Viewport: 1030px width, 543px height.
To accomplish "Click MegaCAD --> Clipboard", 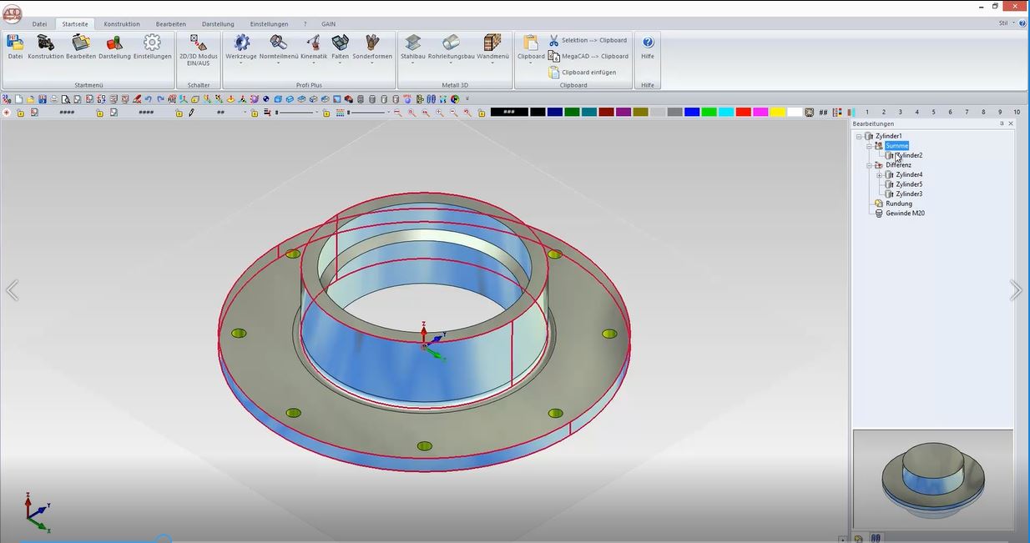I will coord(588,56).
